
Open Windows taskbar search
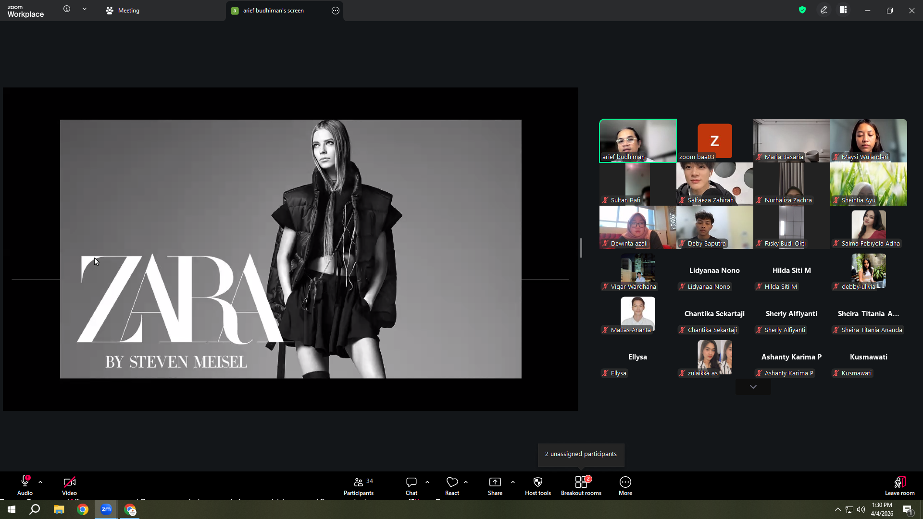35,509
